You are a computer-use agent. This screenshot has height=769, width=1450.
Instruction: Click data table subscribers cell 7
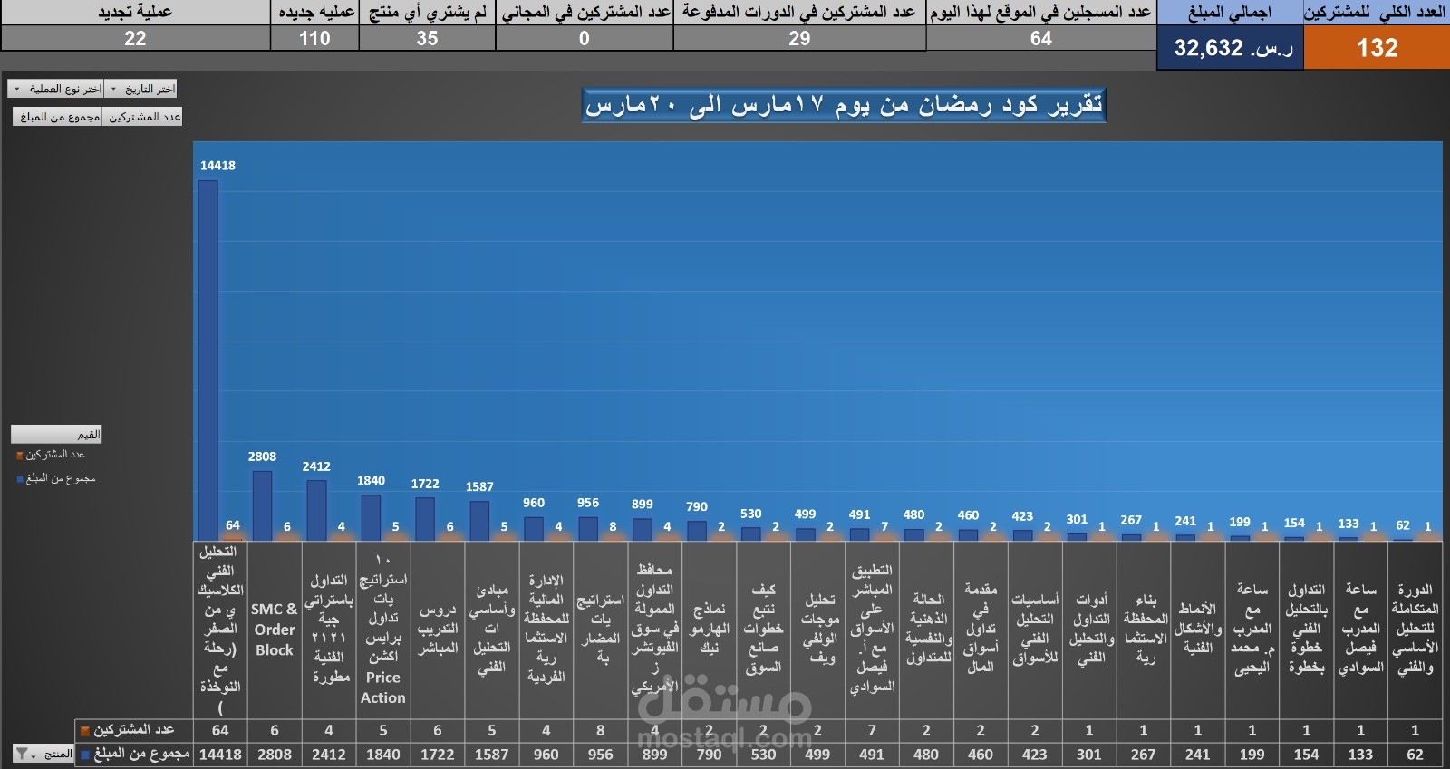pos(872,730)
